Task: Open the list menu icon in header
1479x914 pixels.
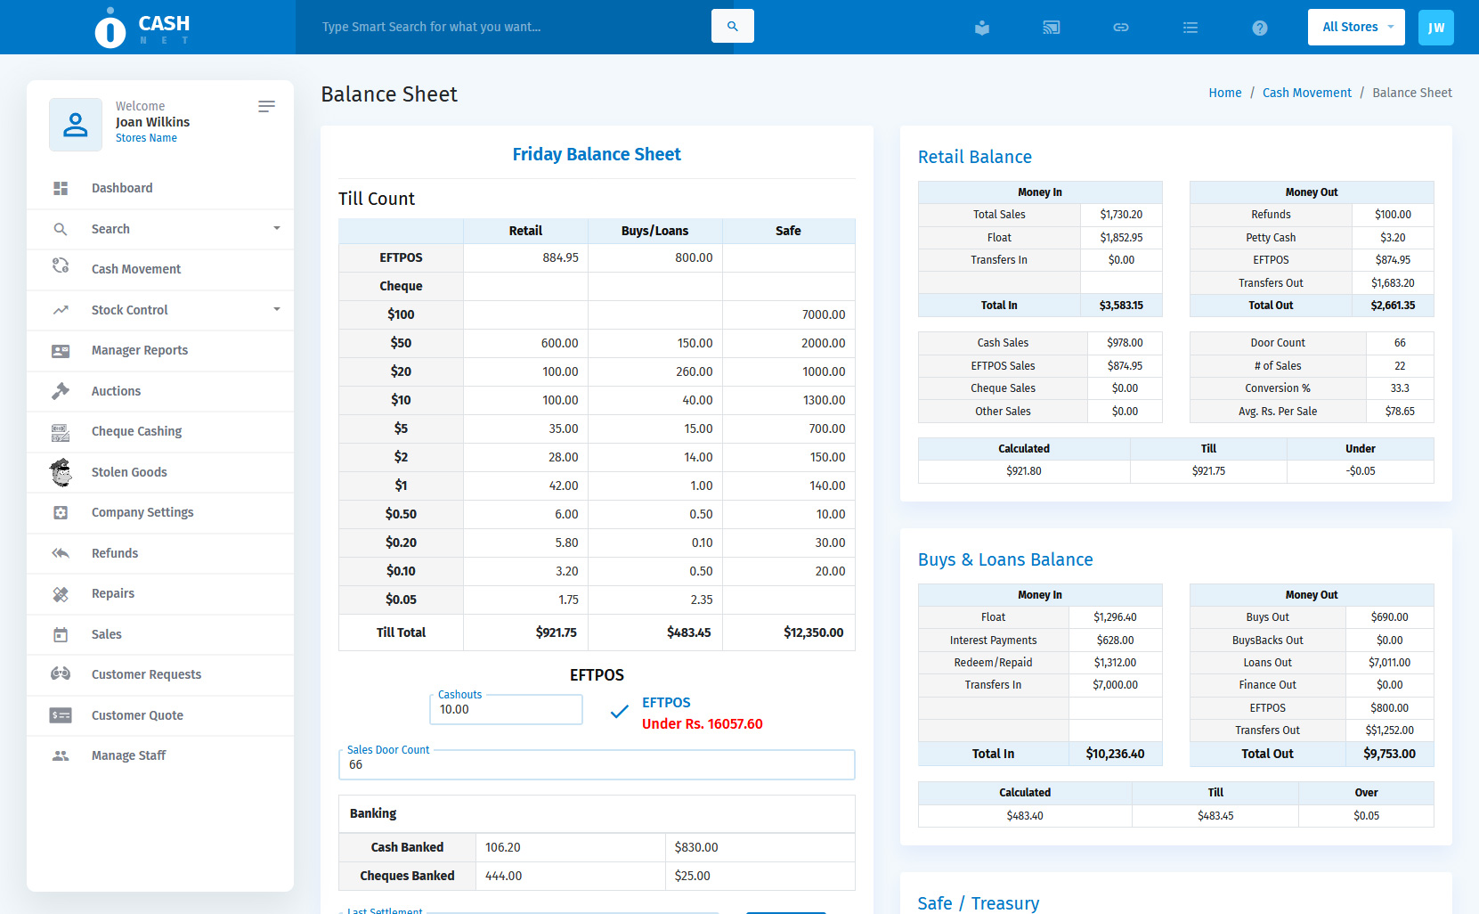Action: (x=1190, y=28)
